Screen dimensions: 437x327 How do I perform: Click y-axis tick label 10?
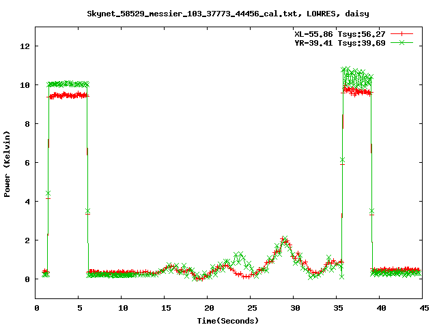tap(25, 85)
